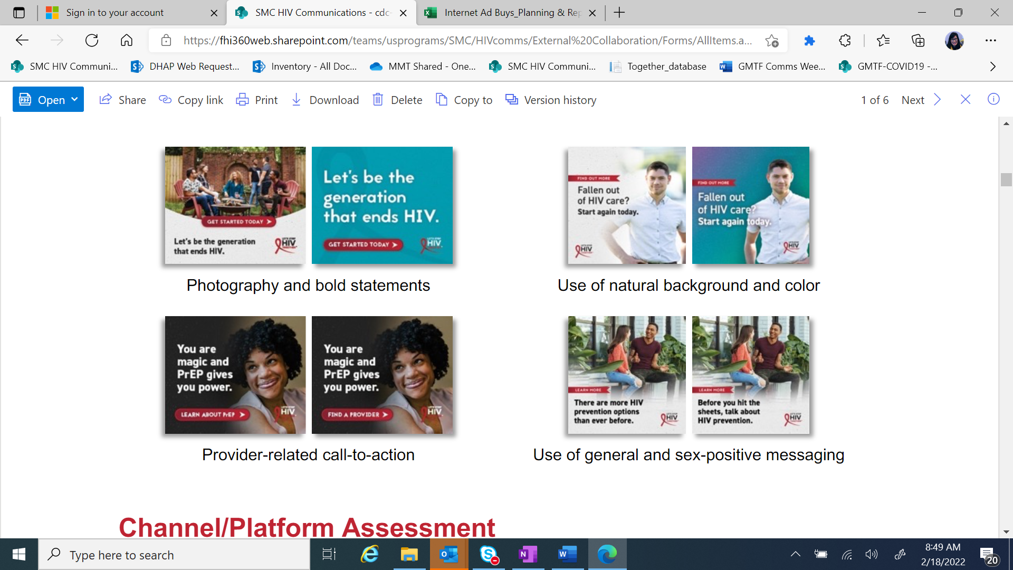Click the Copy to command
Screen dimensions: 1013x570
(464, 100)
